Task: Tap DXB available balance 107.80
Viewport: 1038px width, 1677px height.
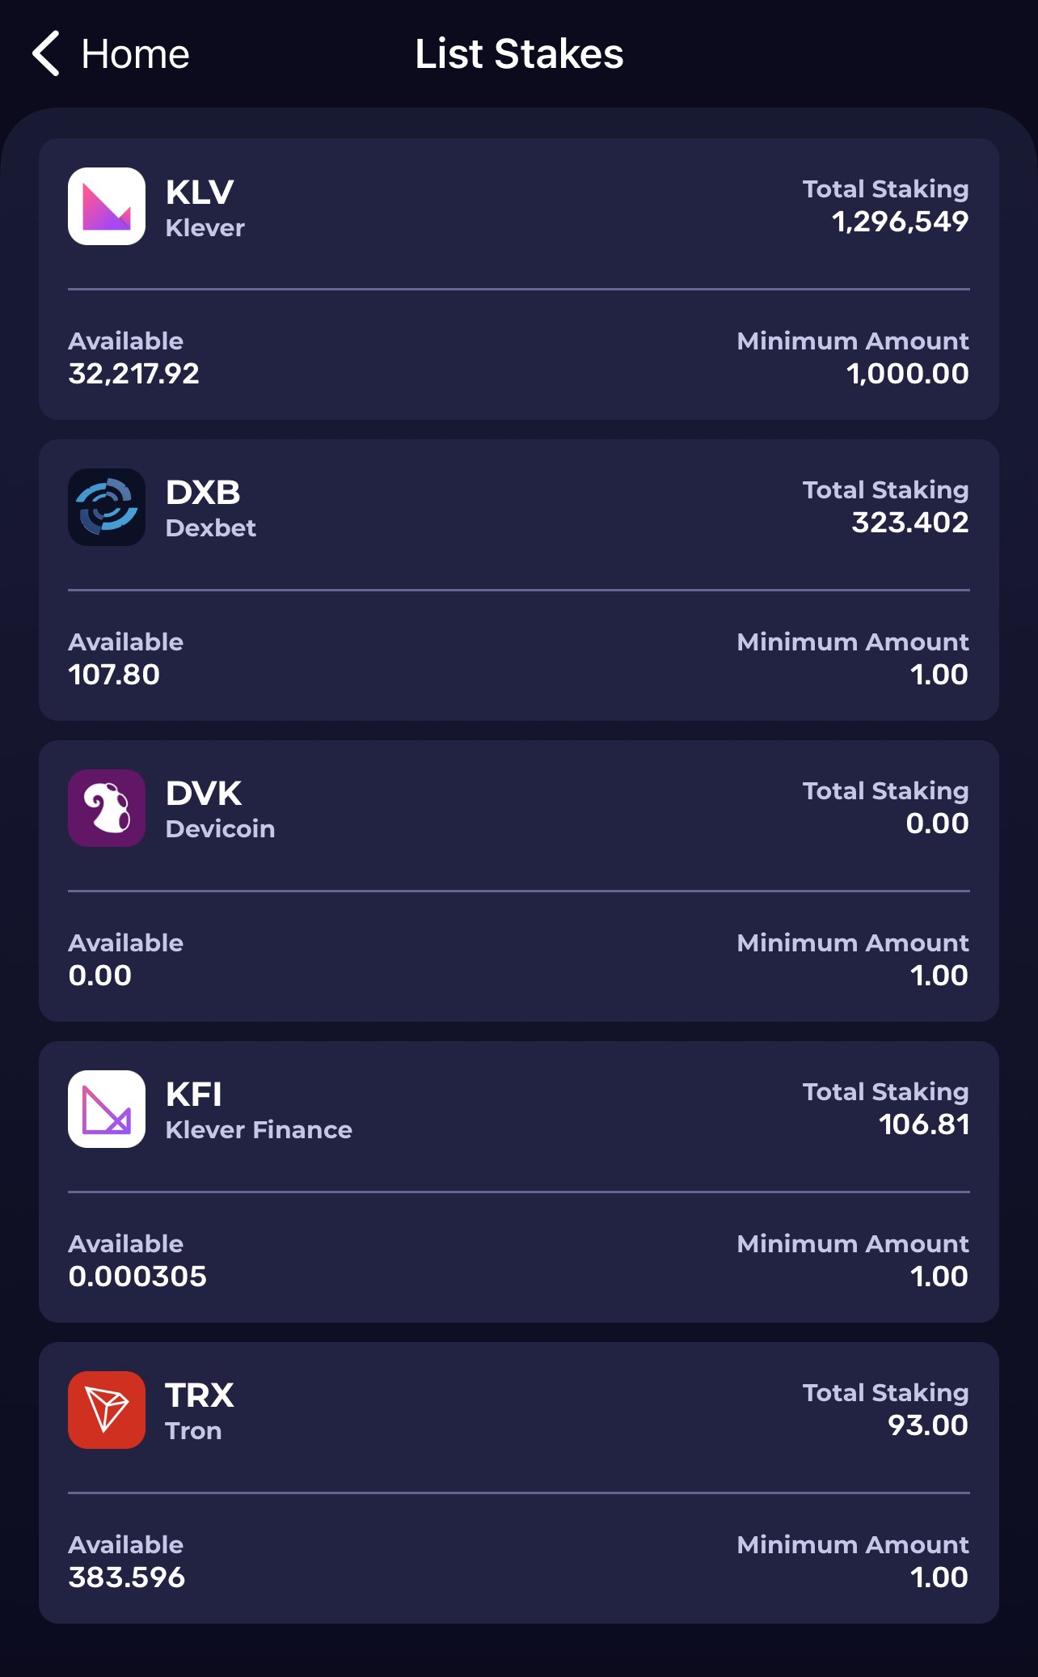Action: click(114, 675)
